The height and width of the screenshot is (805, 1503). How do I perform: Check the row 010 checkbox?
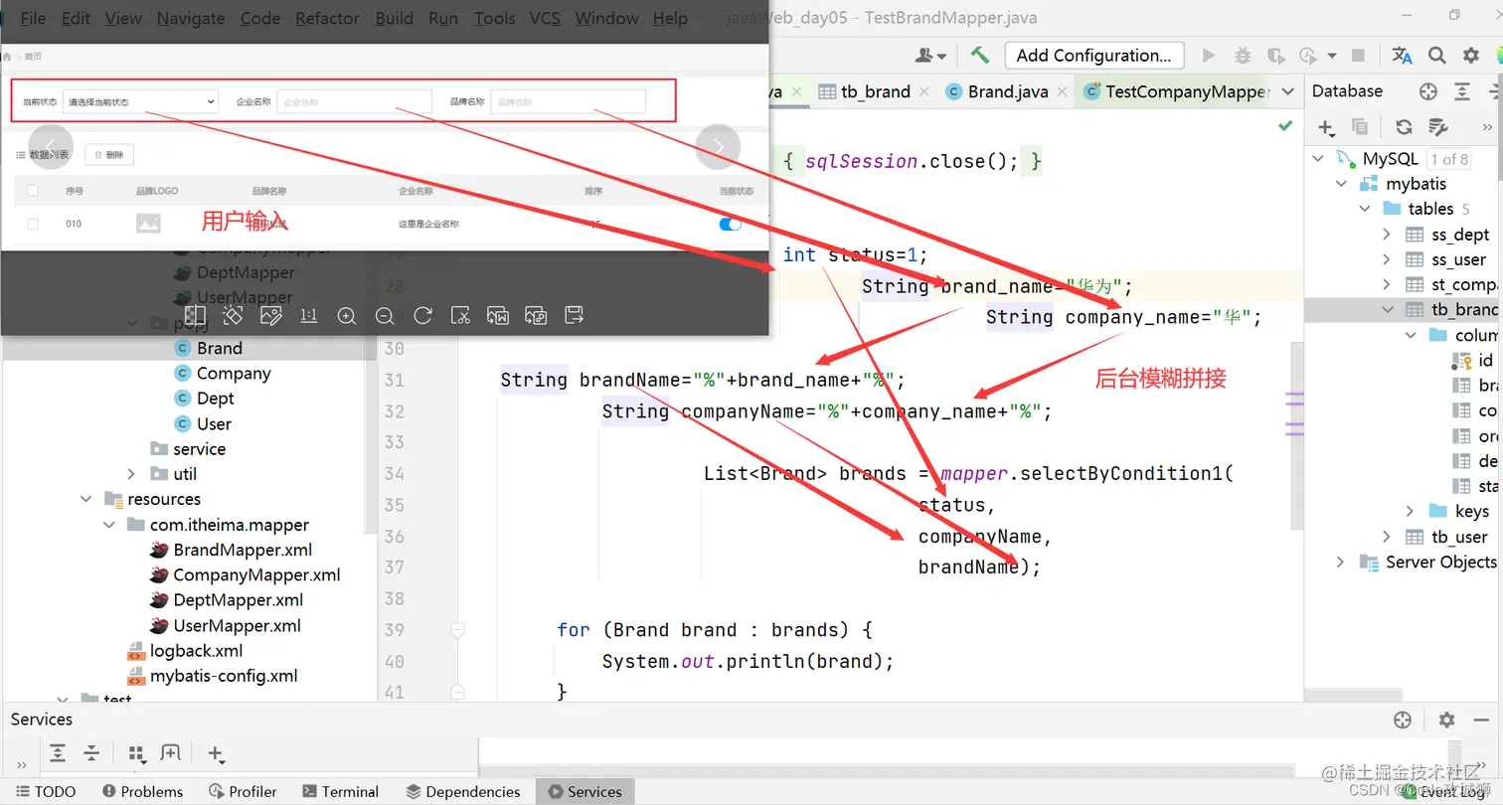pos(33,224)
